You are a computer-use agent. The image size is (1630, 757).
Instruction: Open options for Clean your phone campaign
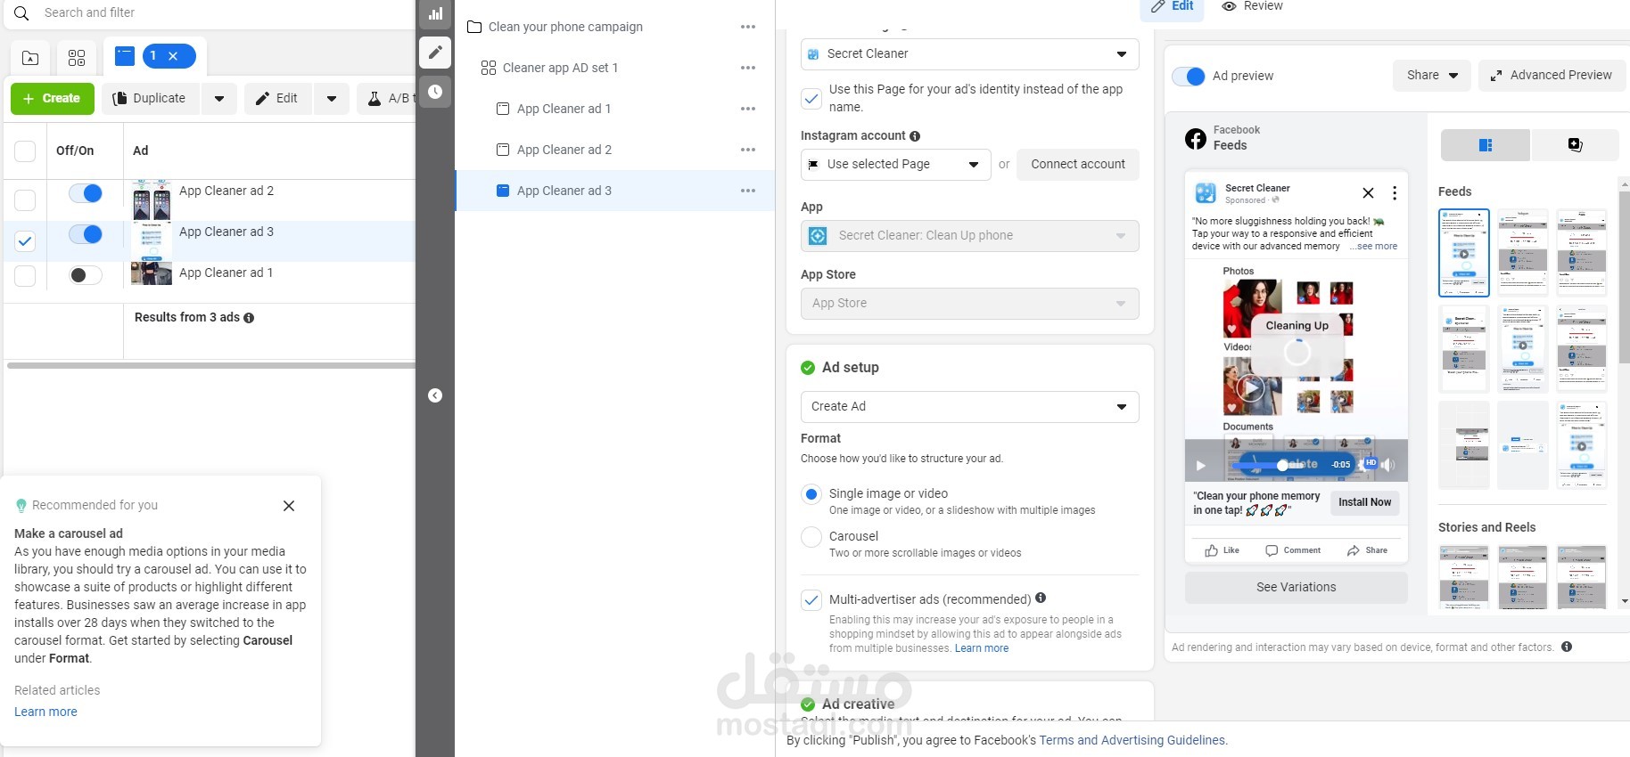point(748,27)
